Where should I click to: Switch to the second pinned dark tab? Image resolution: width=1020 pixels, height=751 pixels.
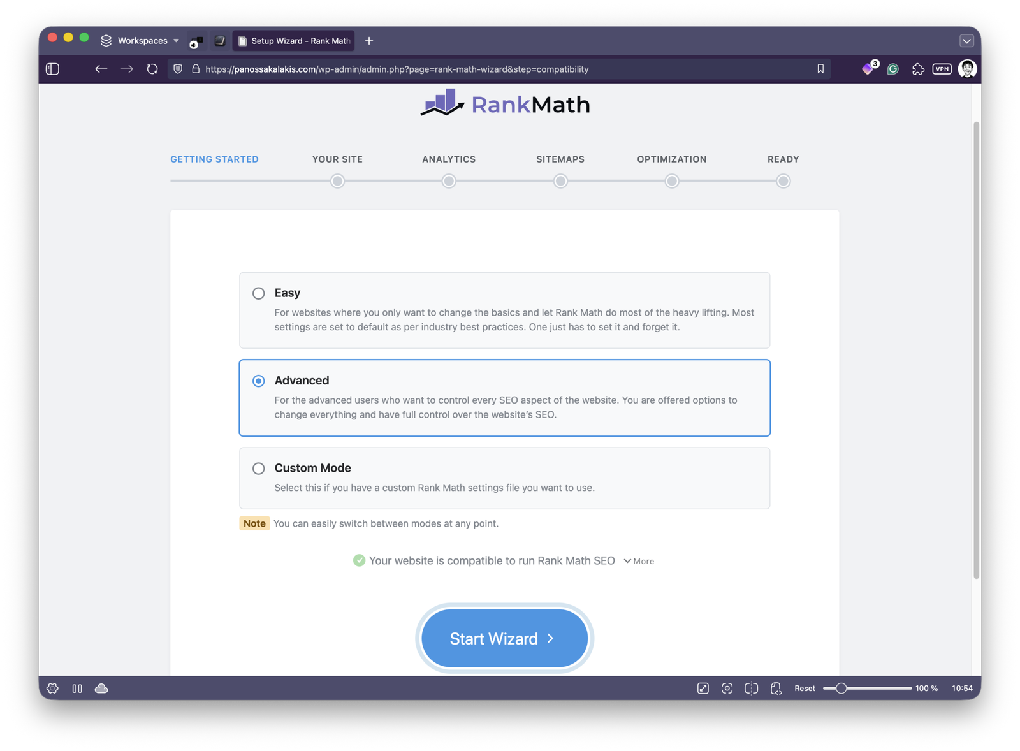point(220,41)
